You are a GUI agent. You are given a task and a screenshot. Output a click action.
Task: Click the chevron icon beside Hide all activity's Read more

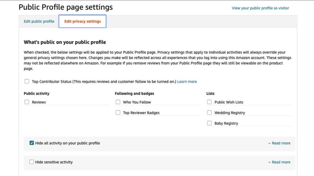[269, 143]
